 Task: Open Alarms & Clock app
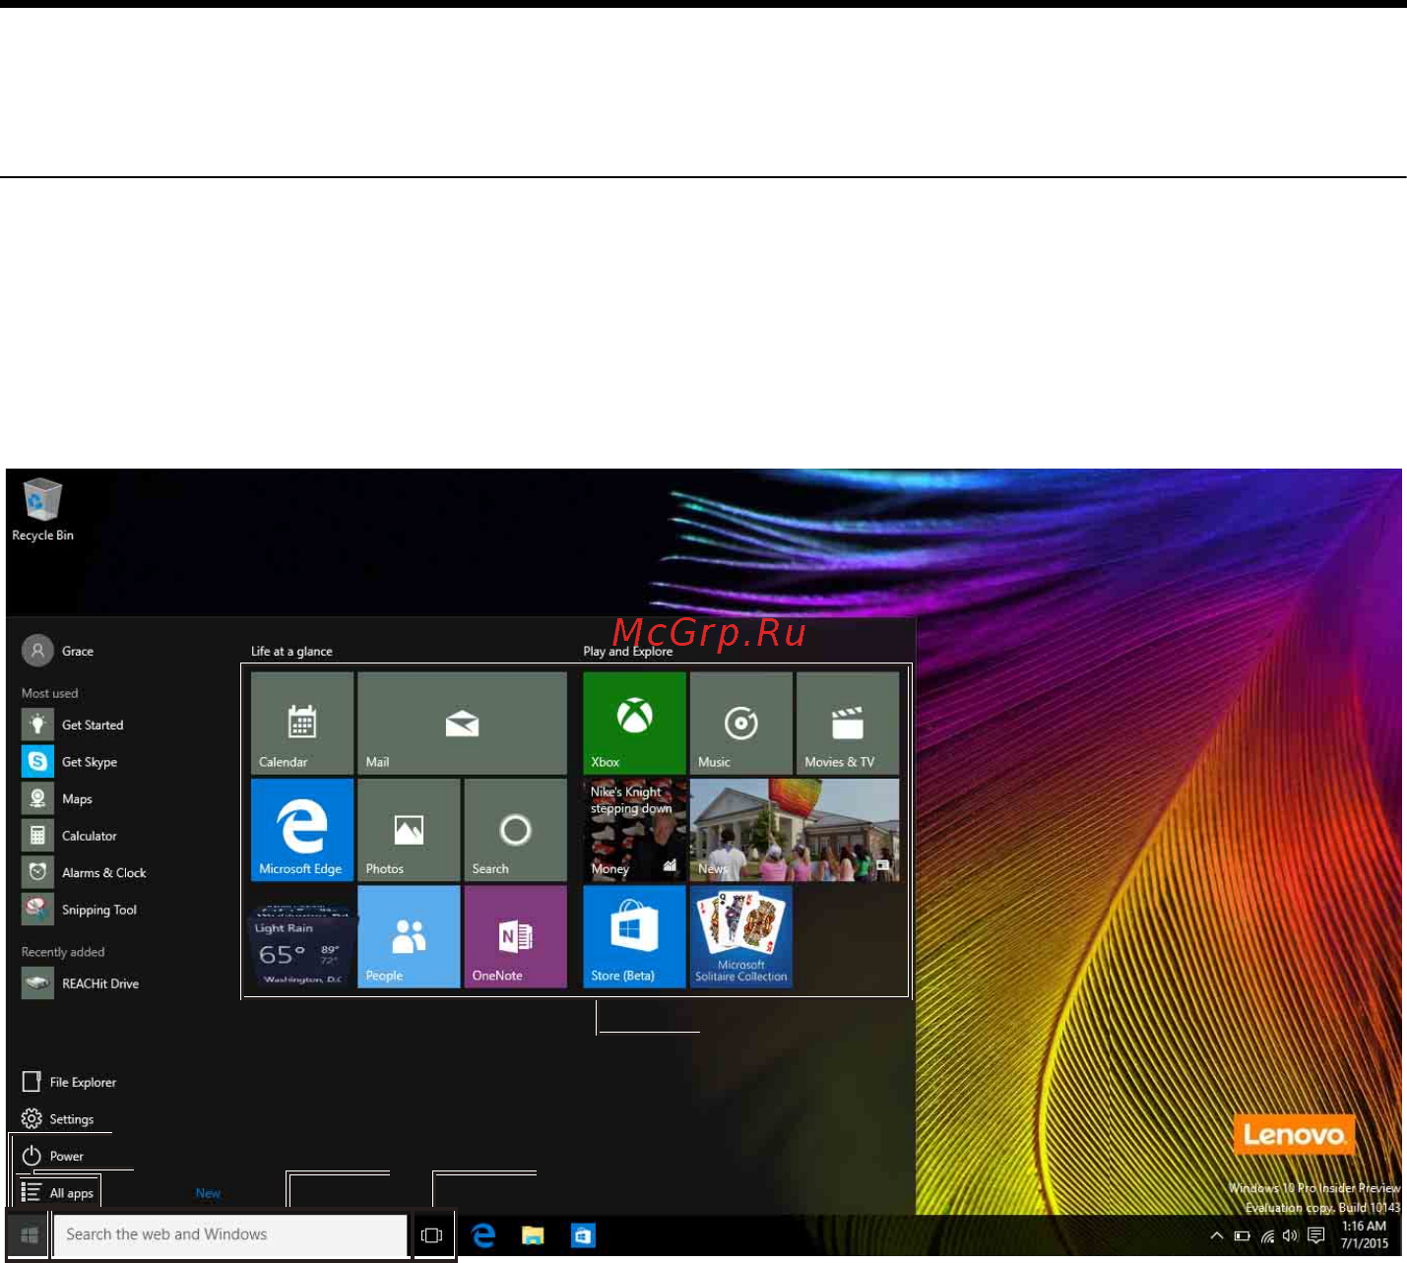84,872
